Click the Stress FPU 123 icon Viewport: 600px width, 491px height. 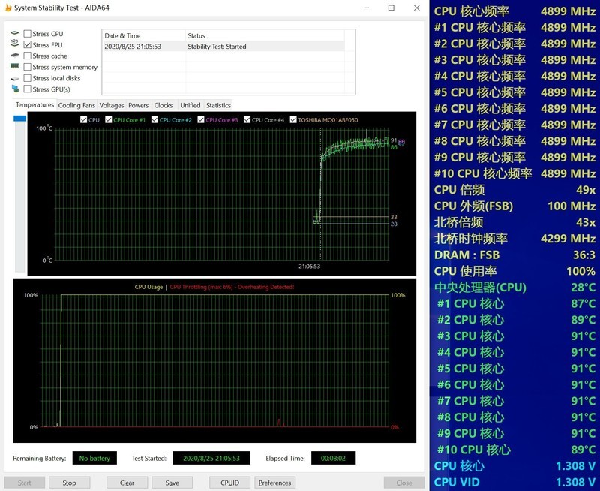(15, 45)
